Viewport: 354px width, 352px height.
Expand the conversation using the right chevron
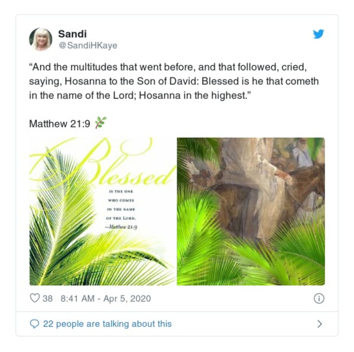pos(319,324)
